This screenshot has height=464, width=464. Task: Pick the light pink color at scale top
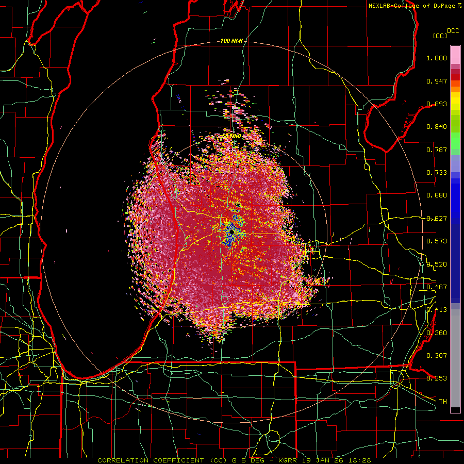(455, 55)
